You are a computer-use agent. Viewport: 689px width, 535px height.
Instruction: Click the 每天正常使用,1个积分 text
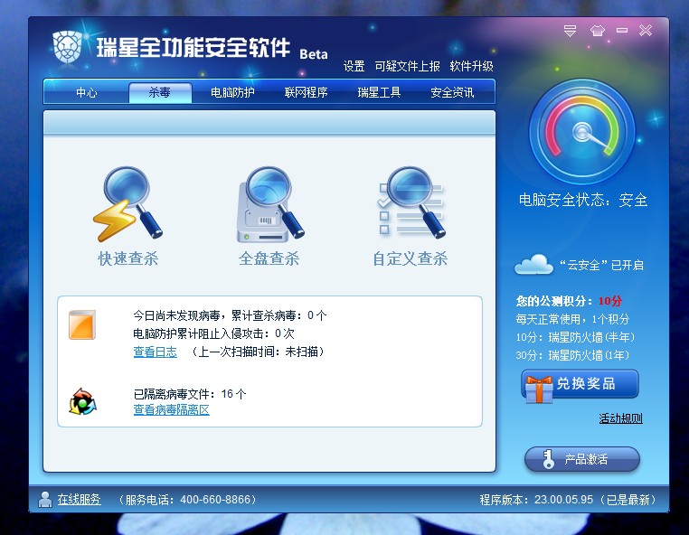pos(572,319)
